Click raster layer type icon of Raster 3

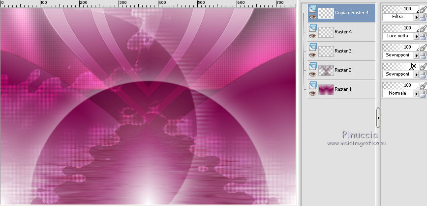click(313, 48)
